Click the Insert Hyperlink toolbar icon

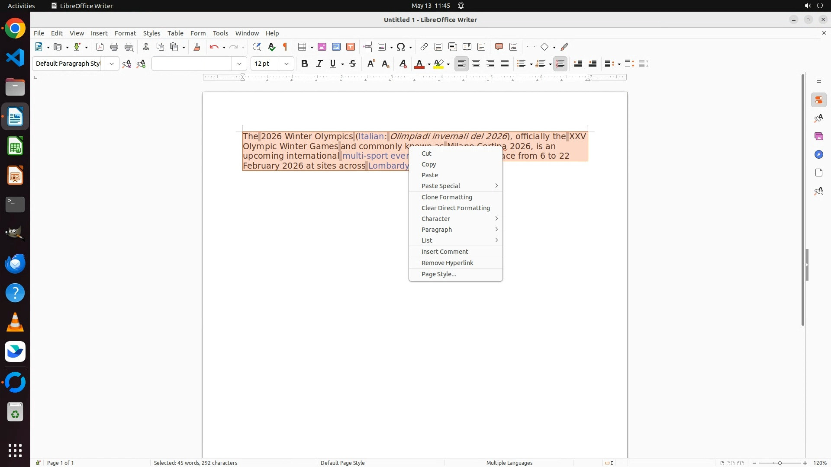click(x=424, y=47)
